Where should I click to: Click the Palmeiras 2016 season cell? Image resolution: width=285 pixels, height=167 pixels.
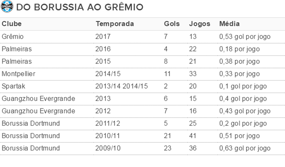103,49
